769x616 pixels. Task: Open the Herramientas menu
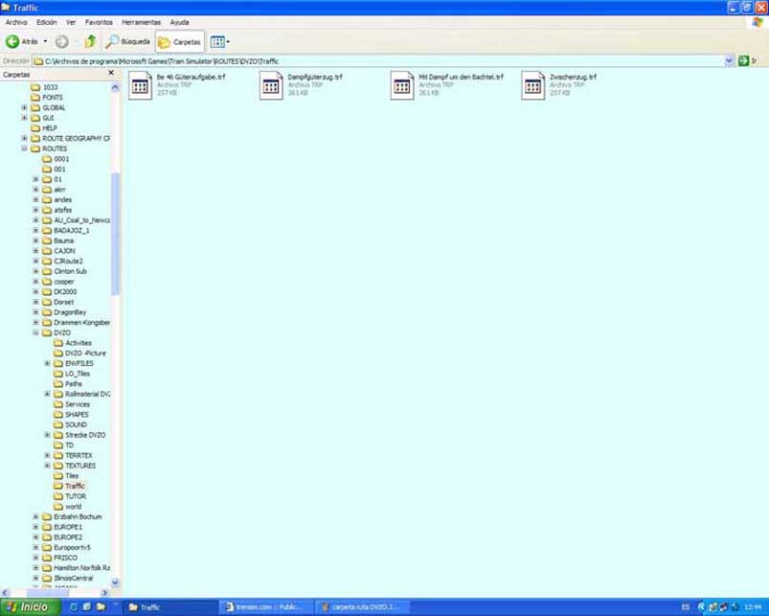[139, 22]
